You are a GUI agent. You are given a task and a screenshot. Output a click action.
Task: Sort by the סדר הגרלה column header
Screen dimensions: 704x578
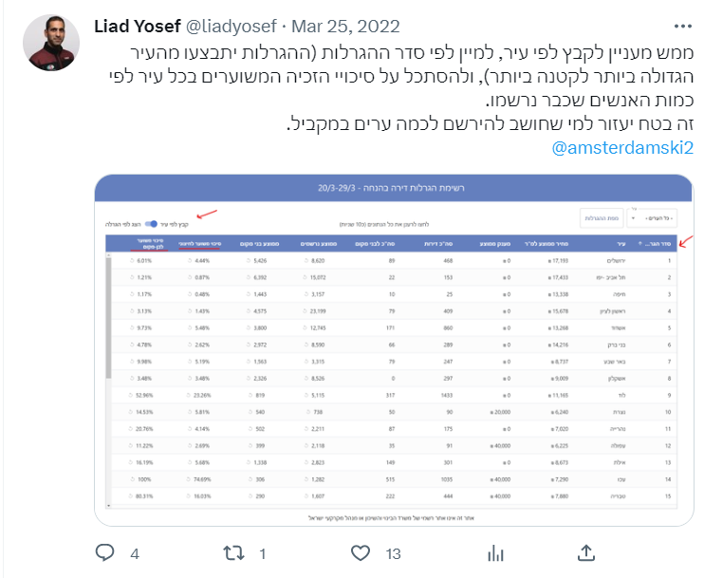[660, 244]
